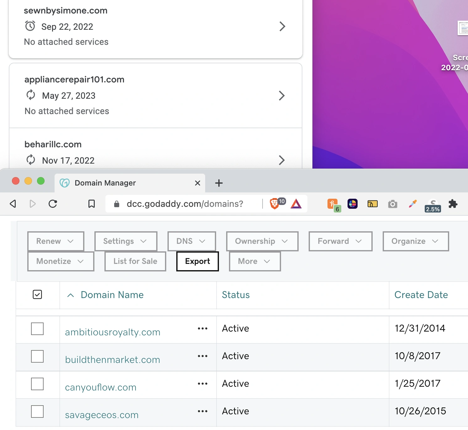Open the DNS dropdown menu
This screenshot has width=468, height=430.
(191, 241)
